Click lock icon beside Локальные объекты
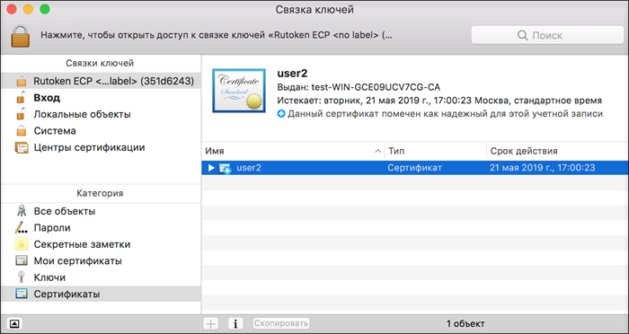 tap(22, 114)
